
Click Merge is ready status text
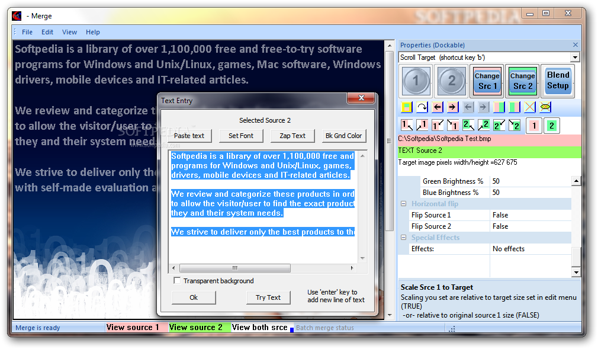pyautogui.click(x=38, y=328)
